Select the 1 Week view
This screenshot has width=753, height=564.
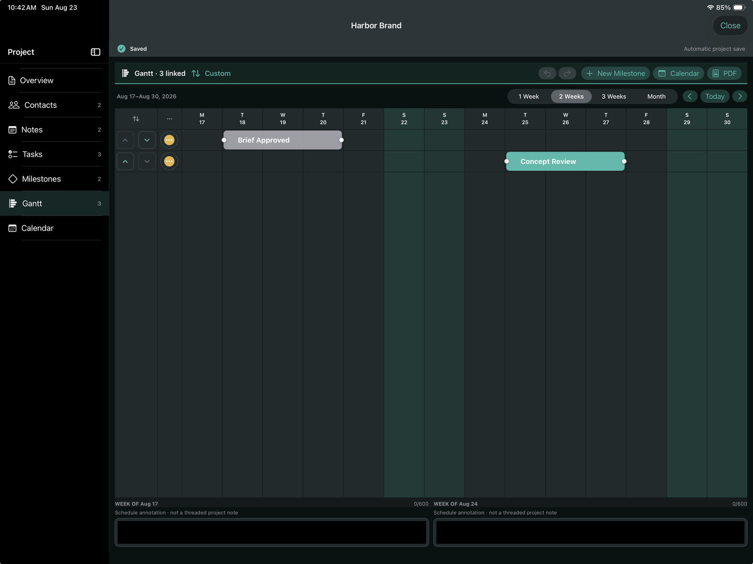tap(529, 96)
